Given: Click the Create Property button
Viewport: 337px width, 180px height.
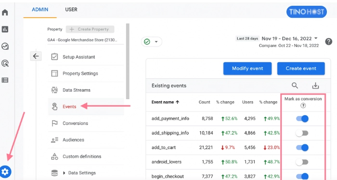Looking at the screenshot, I should click(90, 29).
